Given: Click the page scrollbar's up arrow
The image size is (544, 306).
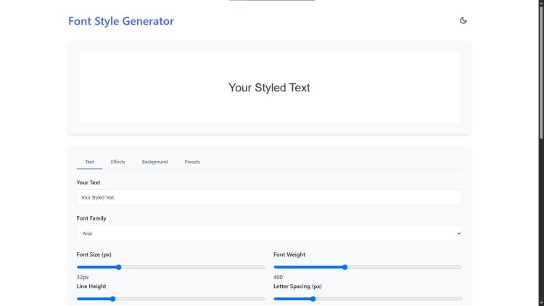Looking at the screenshot, I should click(x=540, y=4).
